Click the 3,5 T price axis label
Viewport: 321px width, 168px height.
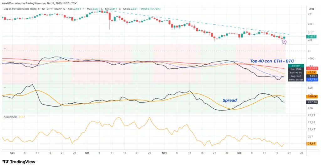point(311,24)
